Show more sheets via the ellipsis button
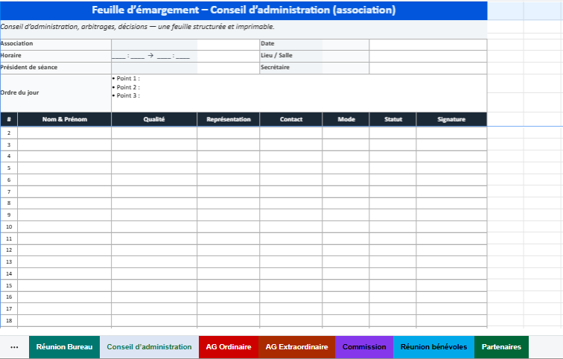This screenshot has height=359, width=563. 14,347
